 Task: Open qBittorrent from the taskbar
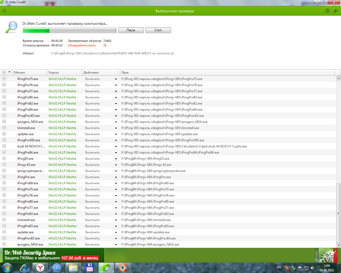pyautogui.click(x=57, y=267)
